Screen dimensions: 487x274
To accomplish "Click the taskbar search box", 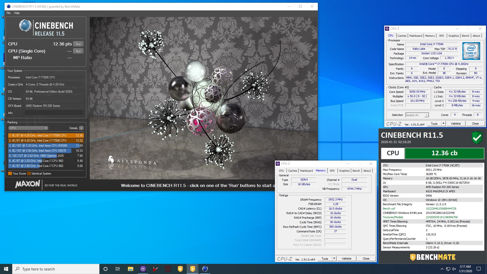I will coord(56,269).
